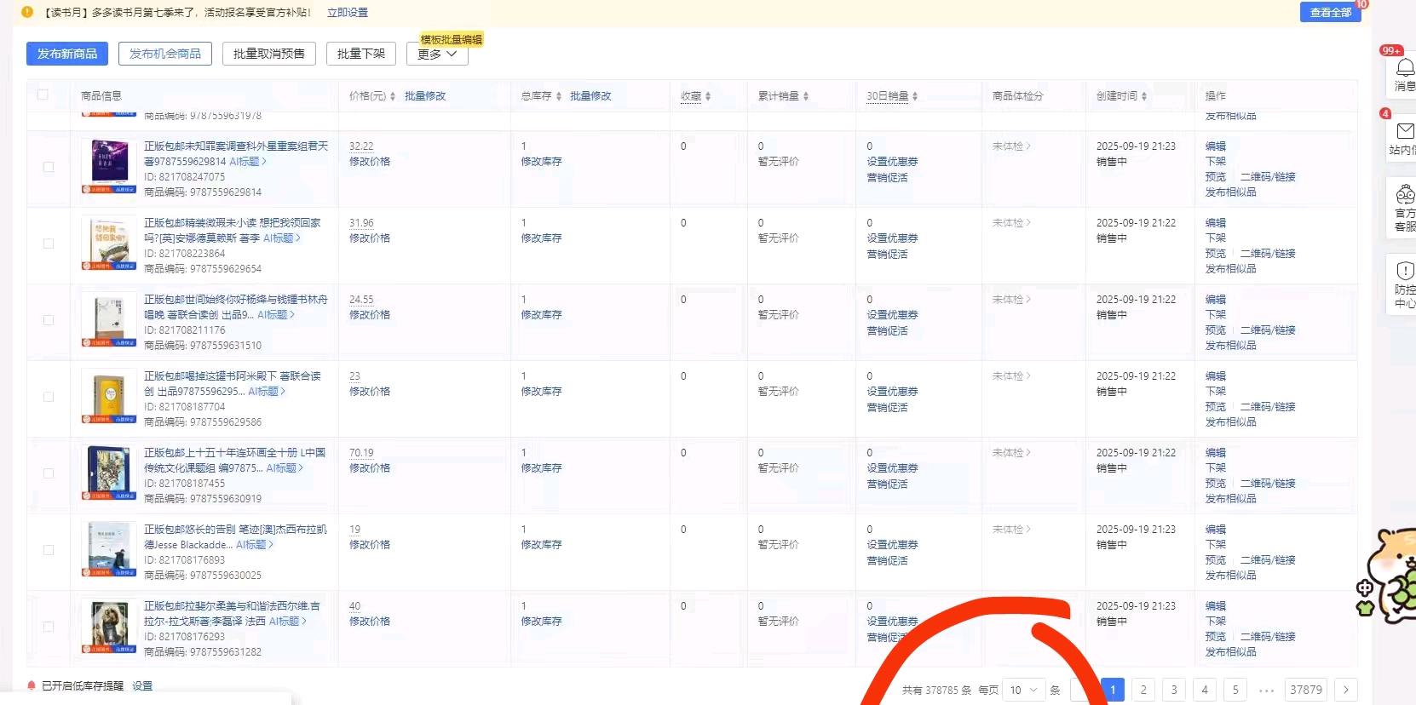Click 编辑 for product ID 821708187455
Screen dimensions: 1416x705
(1216, 453)
